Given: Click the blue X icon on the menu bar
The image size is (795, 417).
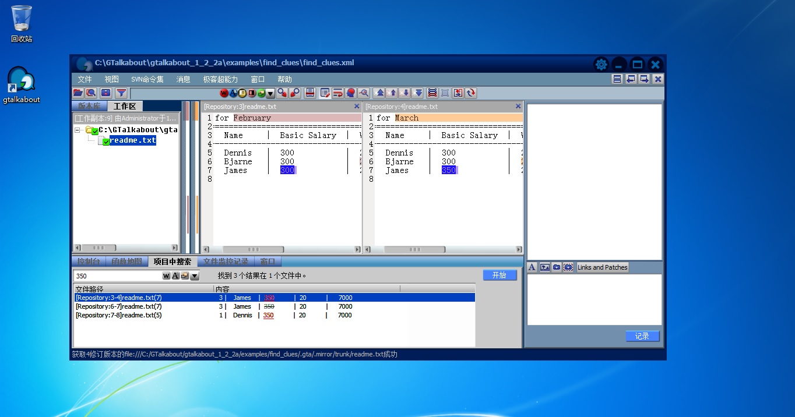Looking at the screenshot, I should pyautogui.click(x=659, y=79).
